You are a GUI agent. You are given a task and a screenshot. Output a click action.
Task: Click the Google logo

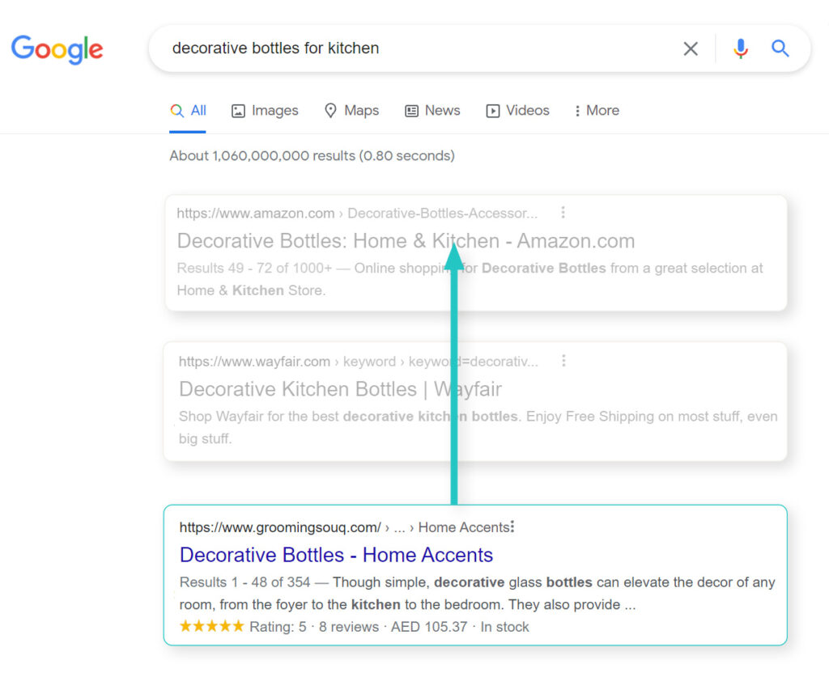pyautogui.click(x=57, y=49)
